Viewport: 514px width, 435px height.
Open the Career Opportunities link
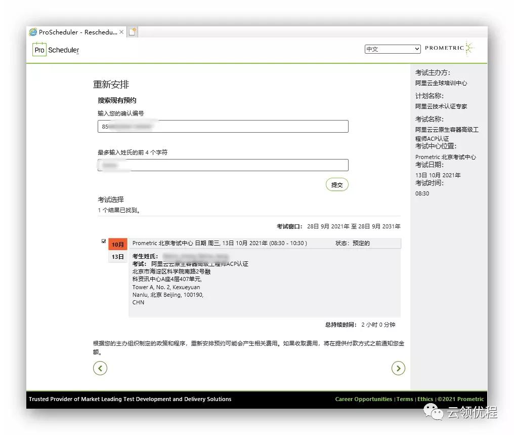(363, 399)
